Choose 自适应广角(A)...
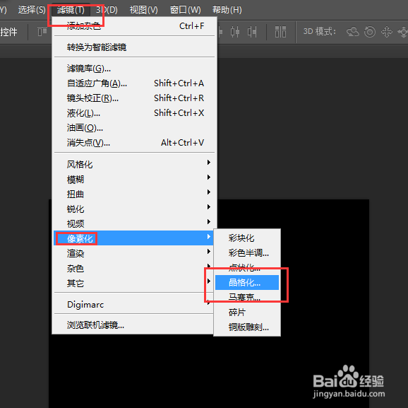408x408 pixels. coord(135,83)
